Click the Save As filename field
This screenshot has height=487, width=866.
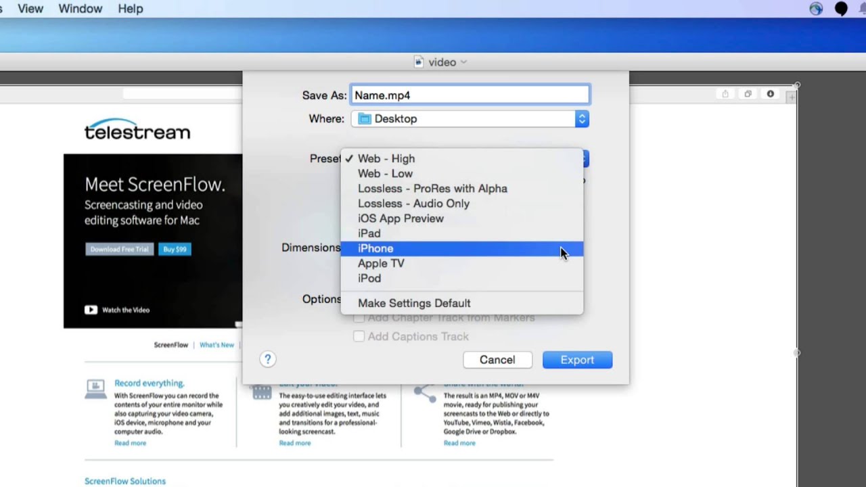click(x=470, y=95)
